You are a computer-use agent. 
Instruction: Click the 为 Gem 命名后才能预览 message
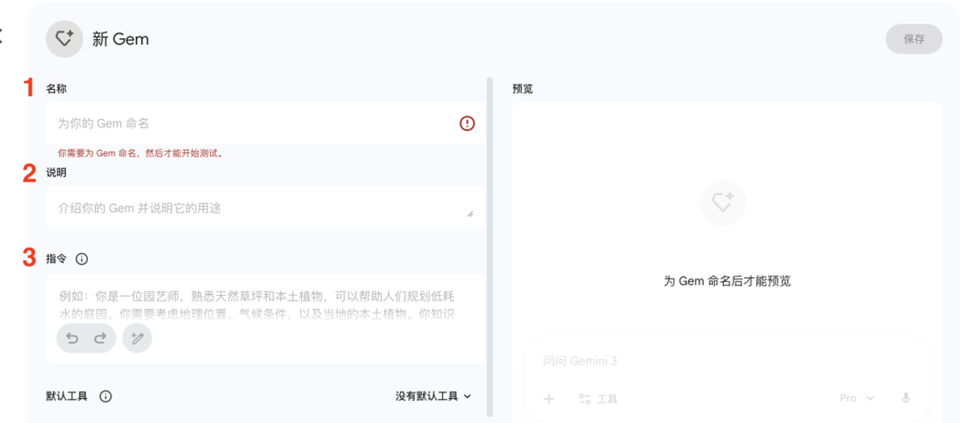pyautogui.click(x=726, y=281)
